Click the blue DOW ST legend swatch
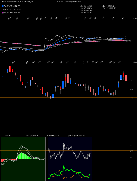 coord(3,6)
